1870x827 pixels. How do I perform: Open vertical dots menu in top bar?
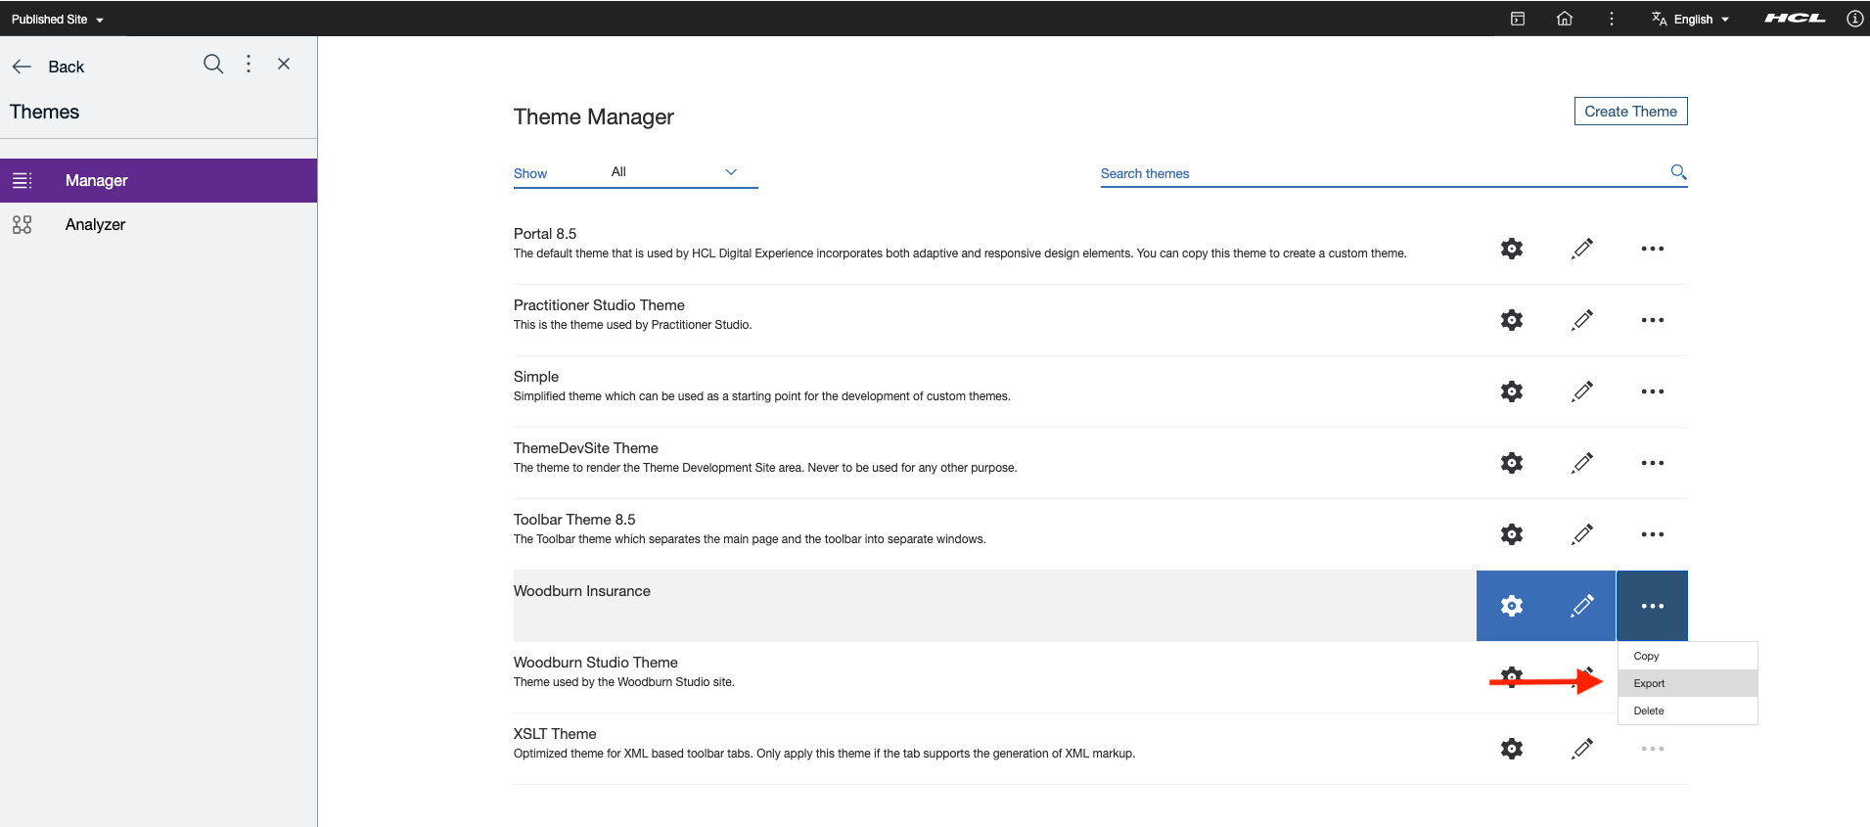click(x=1612, y=19)
